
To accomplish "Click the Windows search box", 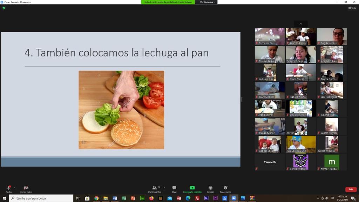I will pyautogui.click(x=41, y=198).
